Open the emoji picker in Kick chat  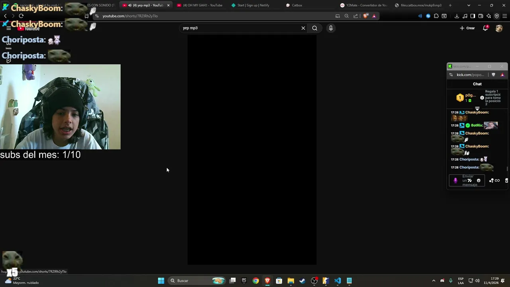[x=479, y=181]
